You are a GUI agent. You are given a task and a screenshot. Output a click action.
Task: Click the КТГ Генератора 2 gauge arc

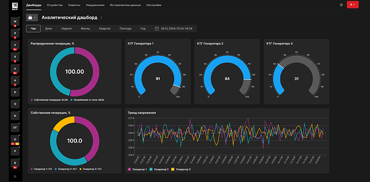tap(227, 59)
